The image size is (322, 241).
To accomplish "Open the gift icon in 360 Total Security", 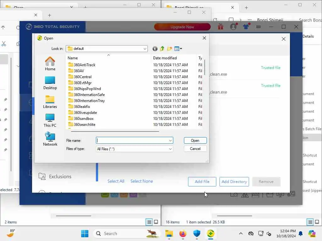I will click(220, 27).
